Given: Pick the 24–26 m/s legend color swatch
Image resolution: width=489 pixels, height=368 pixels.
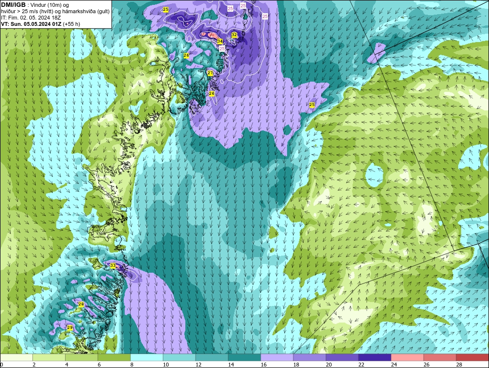Looking at the screenshot, I should [407, 357].
